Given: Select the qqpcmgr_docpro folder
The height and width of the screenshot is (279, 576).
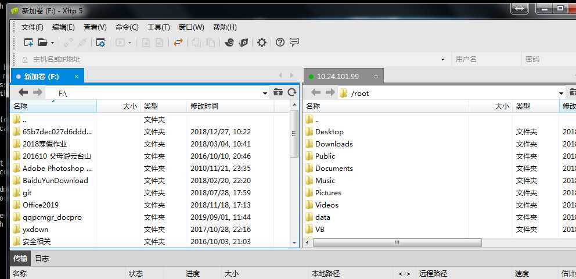Looking at the screenshot, I should (52, 217).
